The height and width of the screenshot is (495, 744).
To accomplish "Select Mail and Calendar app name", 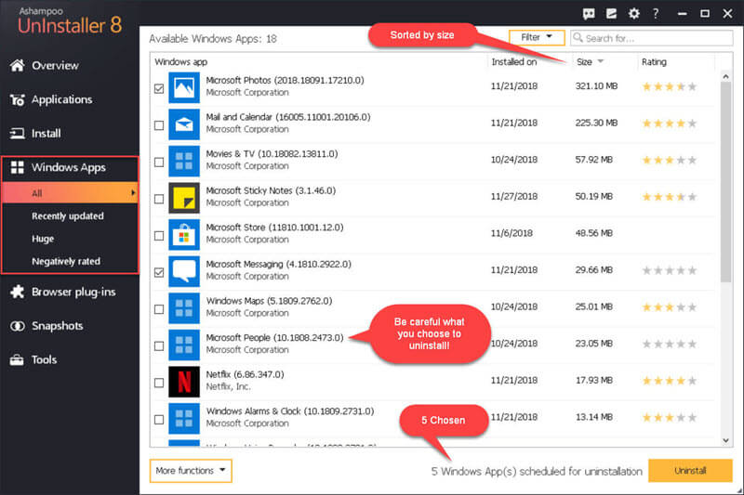I will (x=288, y=117).
